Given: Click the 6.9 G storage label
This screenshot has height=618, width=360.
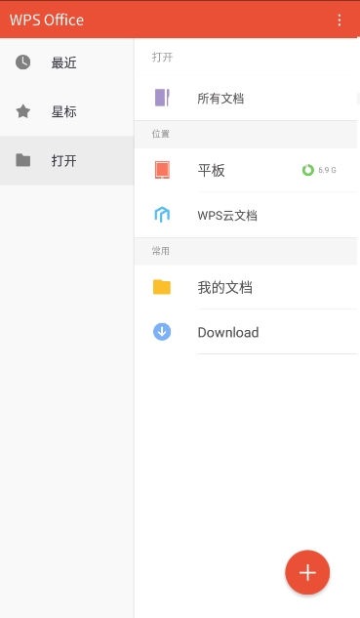Looking at the screenshot, I should pos(327,170).
